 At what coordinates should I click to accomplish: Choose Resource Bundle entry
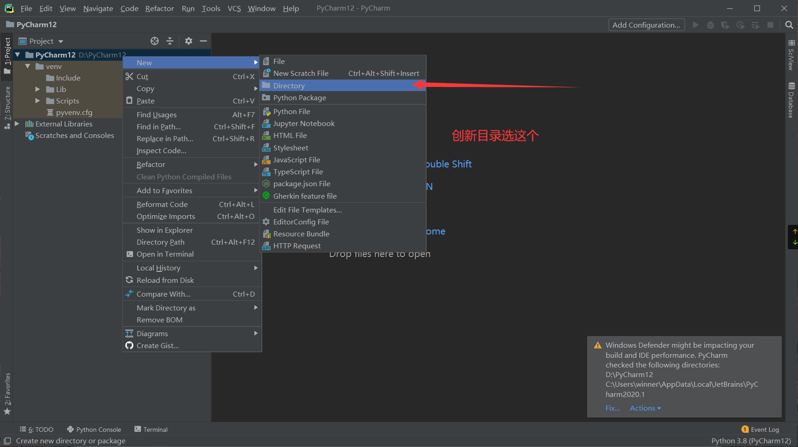click(342, 234)
